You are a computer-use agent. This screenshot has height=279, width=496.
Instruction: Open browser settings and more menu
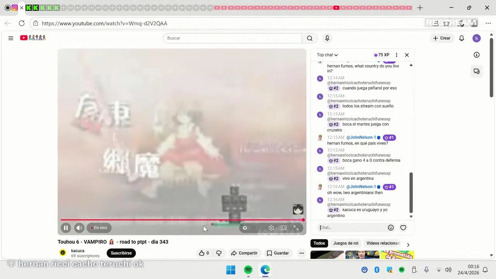(x=488, y=23)
